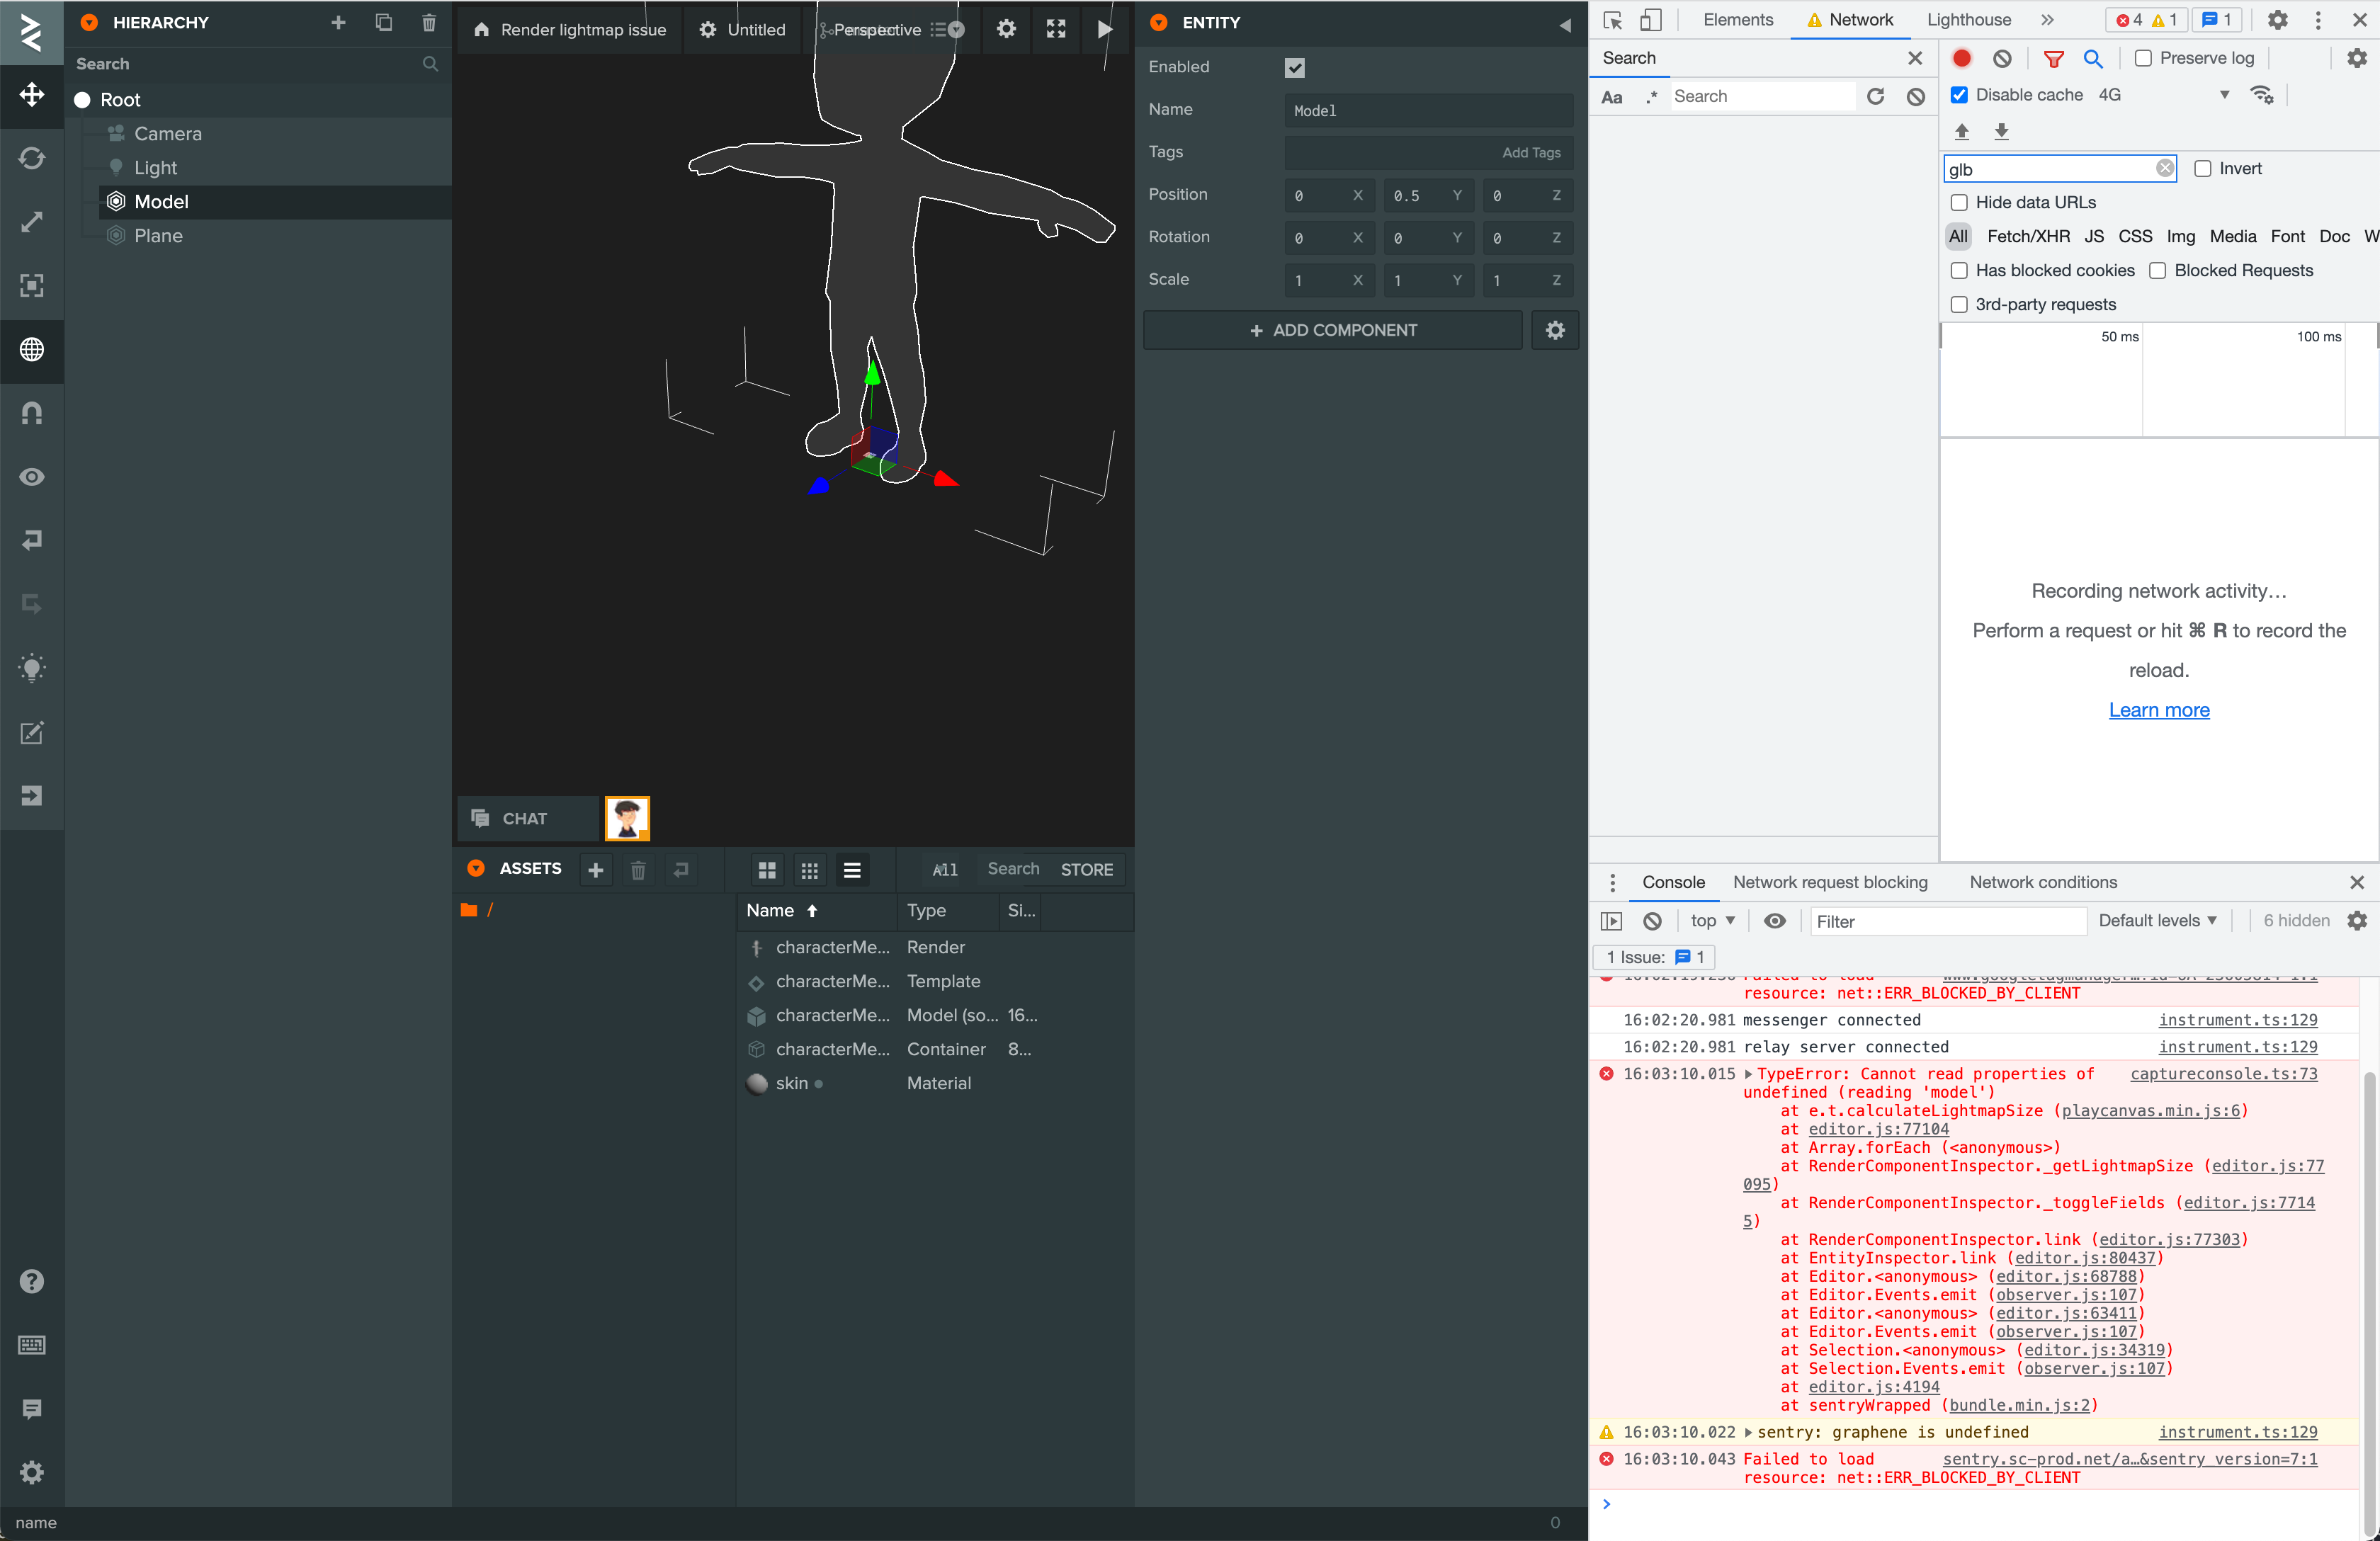The width and height of the screenshot is (2380, 1541).
Task: Switch to the Elements tab
Action: [x=1737, y=20]
